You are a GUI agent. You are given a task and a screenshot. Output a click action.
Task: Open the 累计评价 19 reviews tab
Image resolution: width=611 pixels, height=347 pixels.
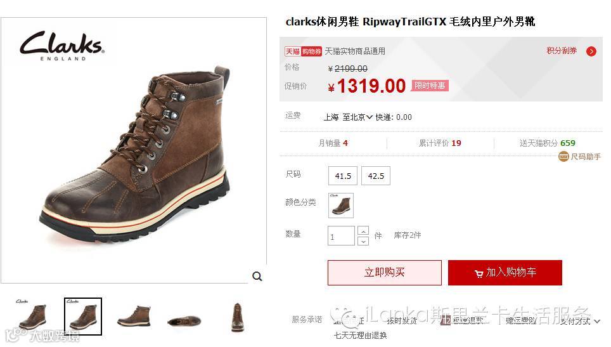[x=440, y=143]
